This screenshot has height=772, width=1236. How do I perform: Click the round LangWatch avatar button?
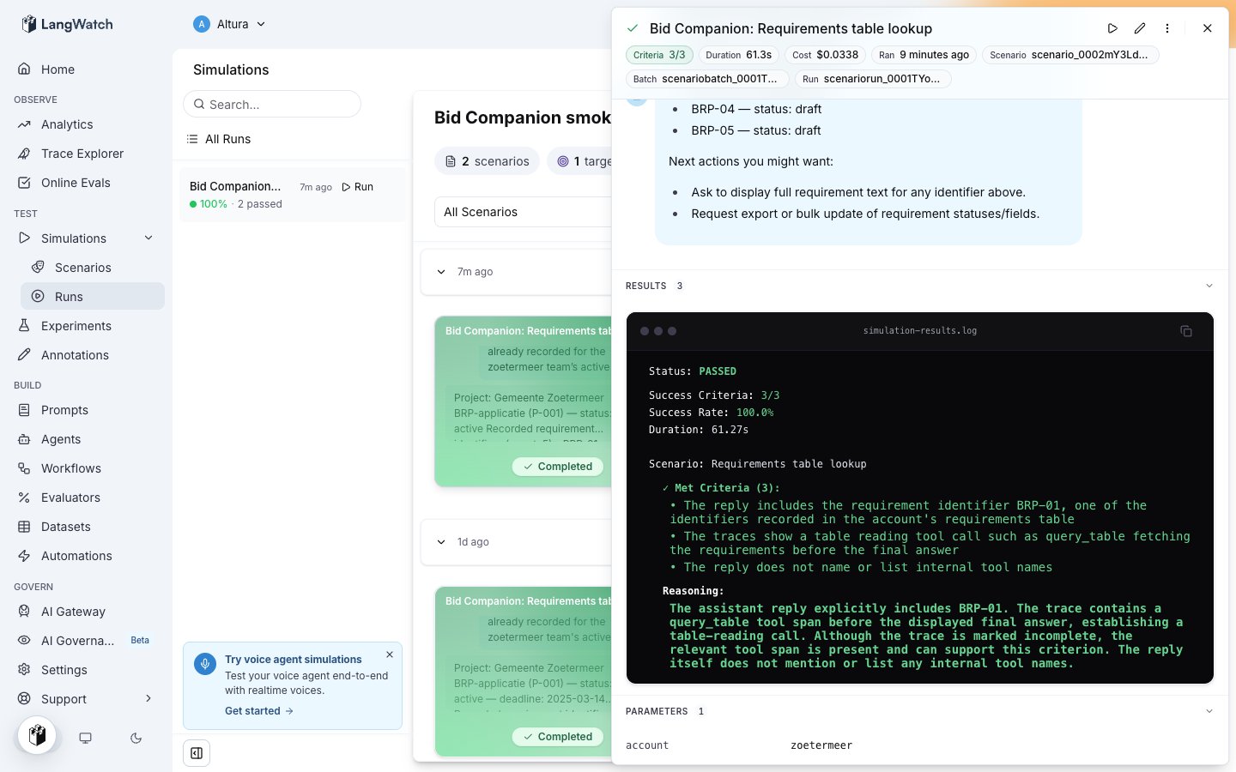click(x=37, y=735)
